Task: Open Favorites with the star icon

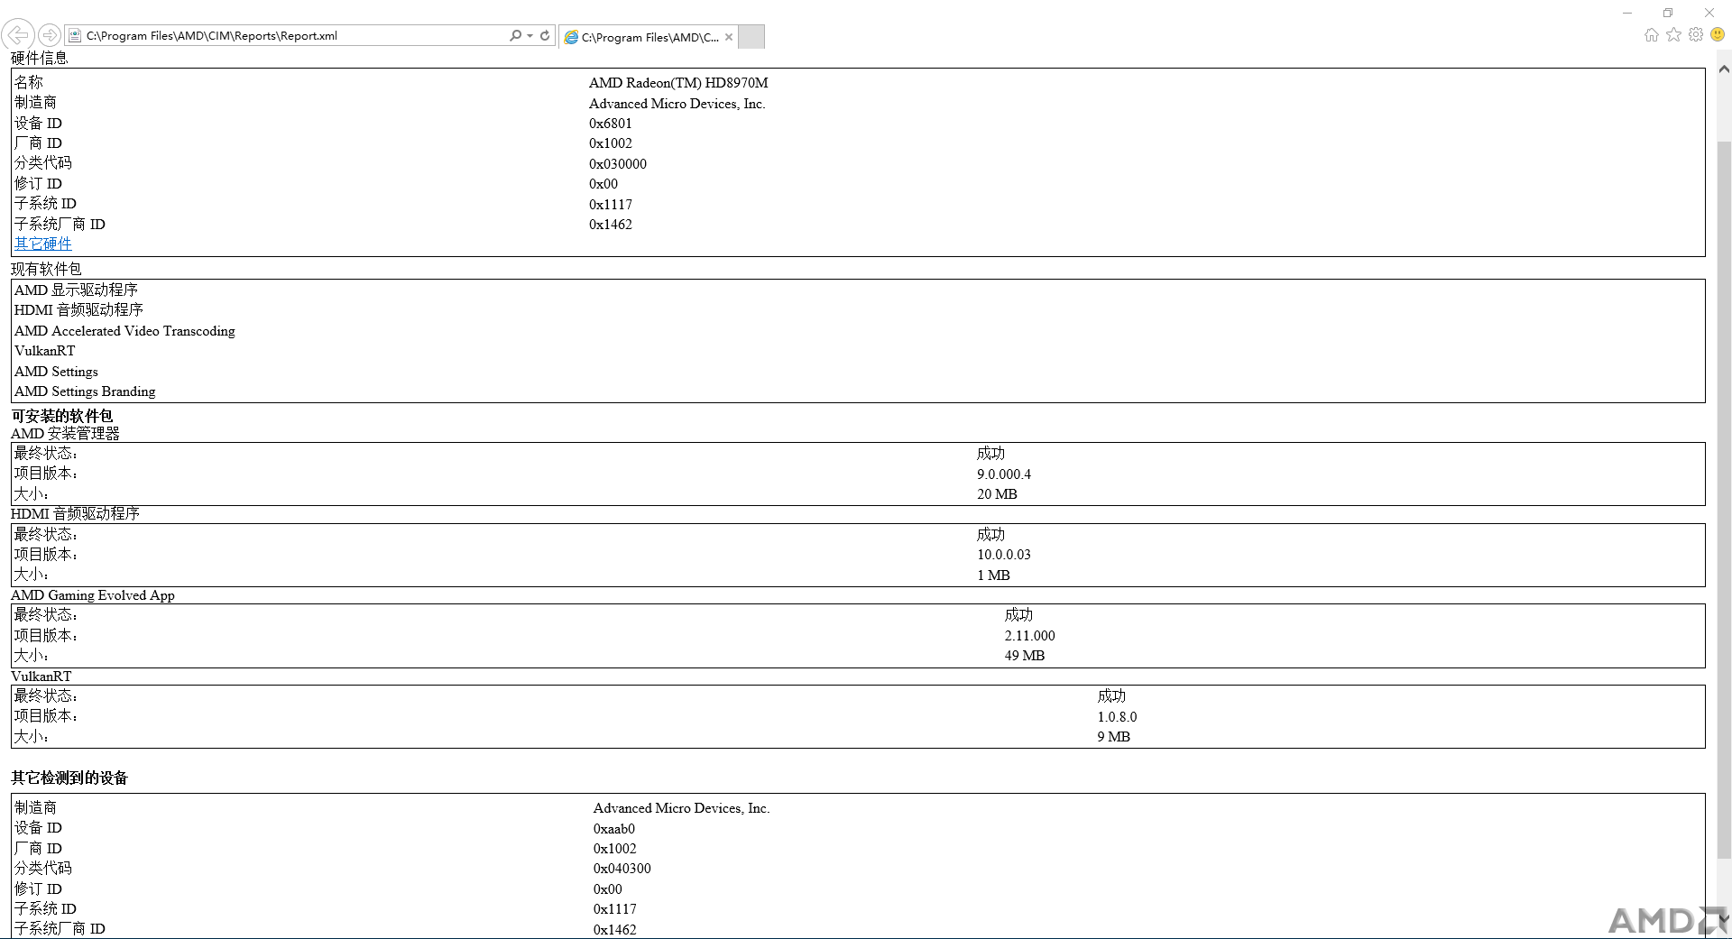Action: [x=1673, y=34]
